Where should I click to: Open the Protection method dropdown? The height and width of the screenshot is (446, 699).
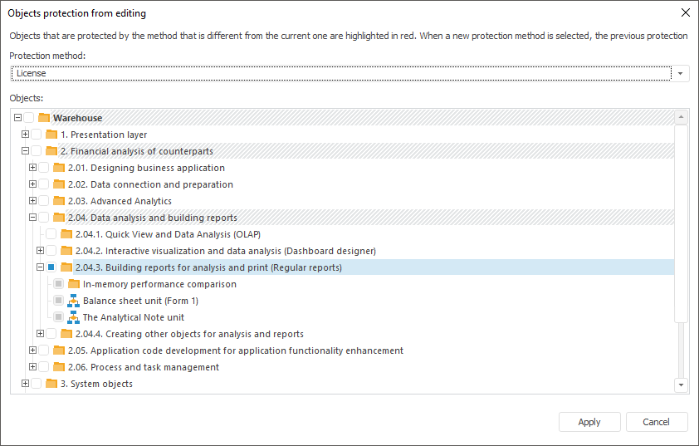682,73
